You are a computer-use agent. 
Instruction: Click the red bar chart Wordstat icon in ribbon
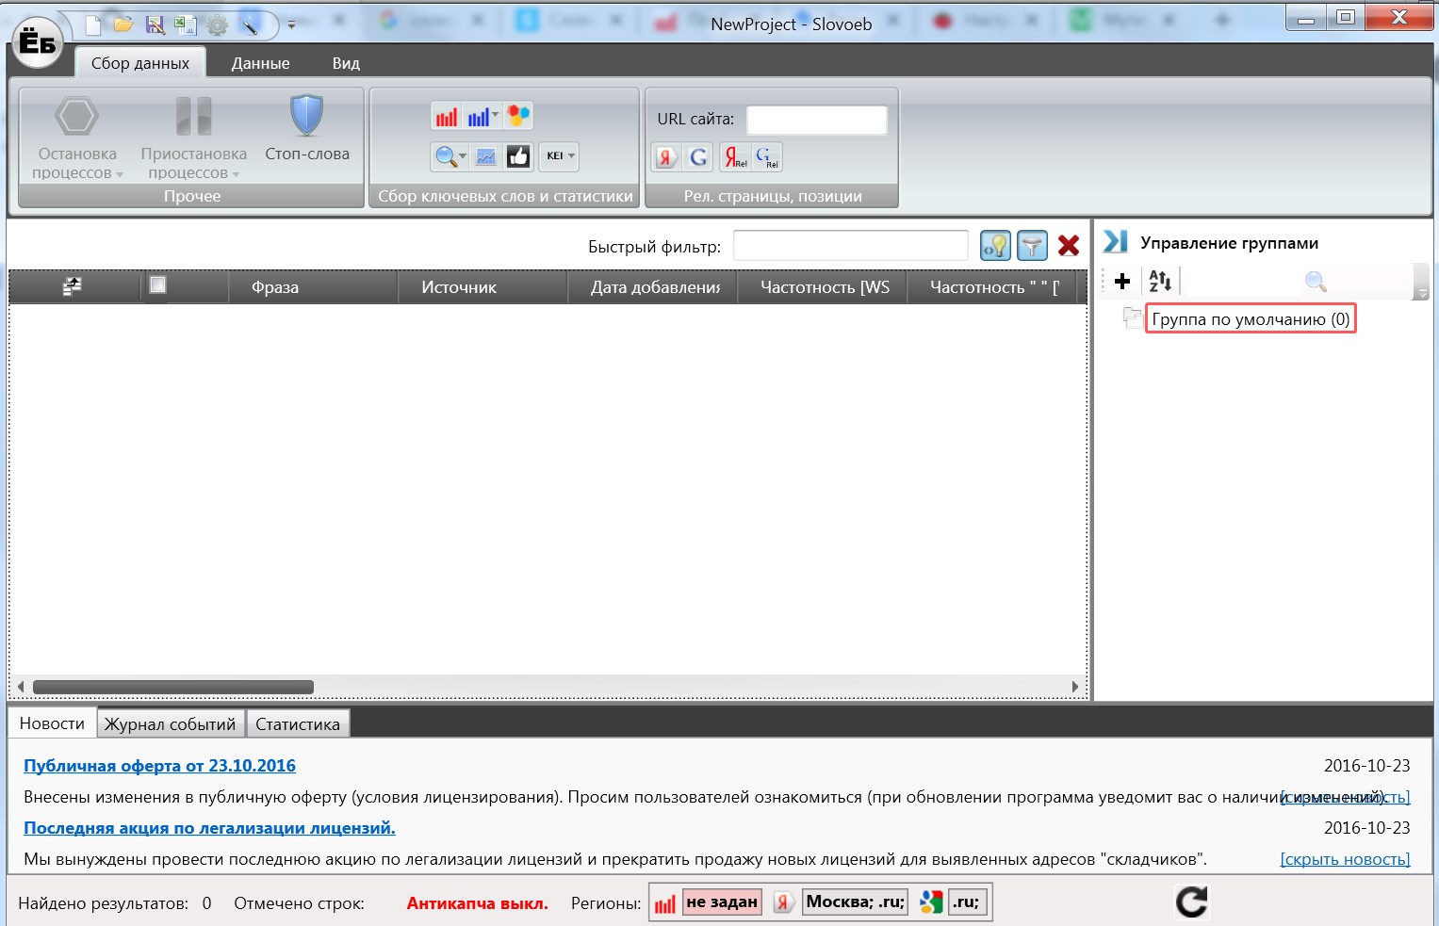[x=446, y=117]
